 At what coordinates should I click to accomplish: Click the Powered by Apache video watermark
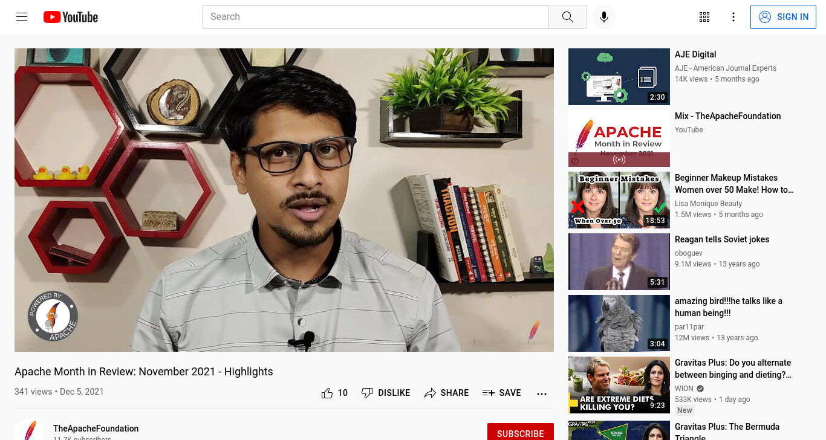click(53, 317)
